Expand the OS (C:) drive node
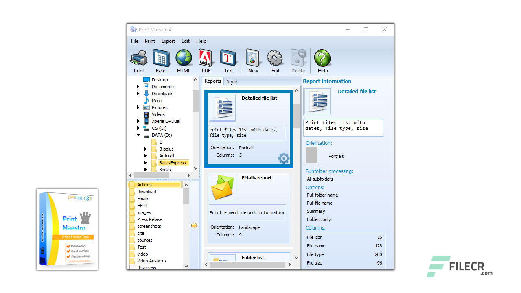The height and width of the screenshot is (293, 521). point(138,128)
